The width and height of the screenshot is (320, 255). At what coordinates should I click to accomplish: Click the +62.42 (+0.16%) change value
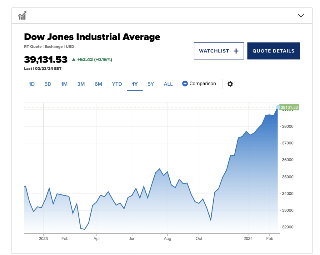tap(95, 60)
